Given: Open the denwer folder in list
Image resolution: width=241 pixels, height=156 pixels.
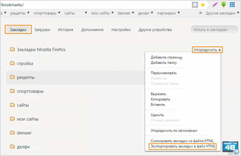Looking at the screenshot, I should (24, 133).
